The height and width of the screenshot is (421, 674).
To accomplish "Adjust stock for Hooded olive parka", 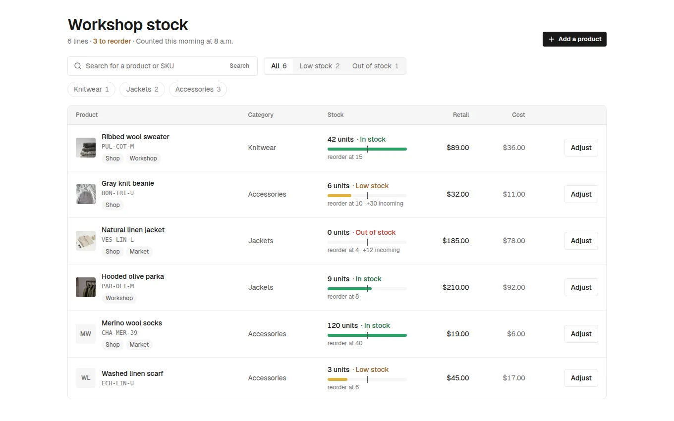I will click(581, 287).
